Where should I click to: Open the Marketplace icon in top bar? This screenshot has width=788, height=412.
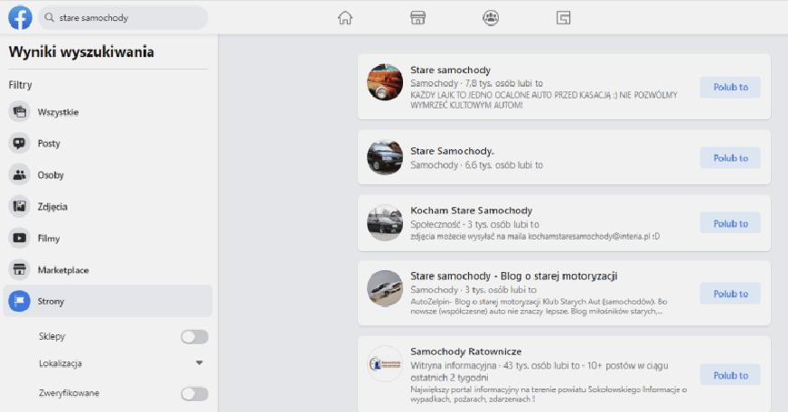417,18
